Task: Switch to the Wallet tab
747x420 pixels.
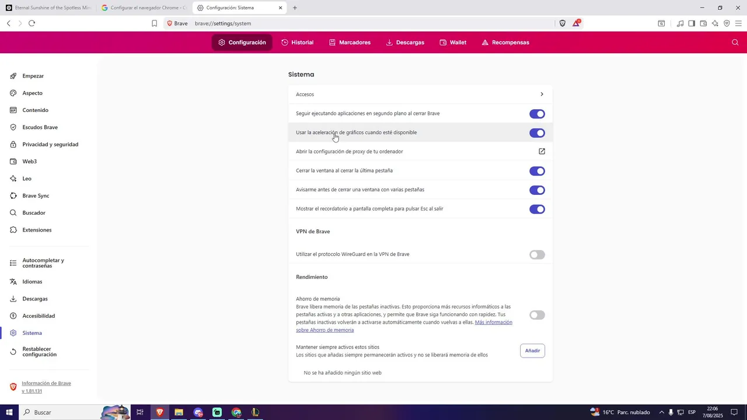Action: tap(453, 43)
